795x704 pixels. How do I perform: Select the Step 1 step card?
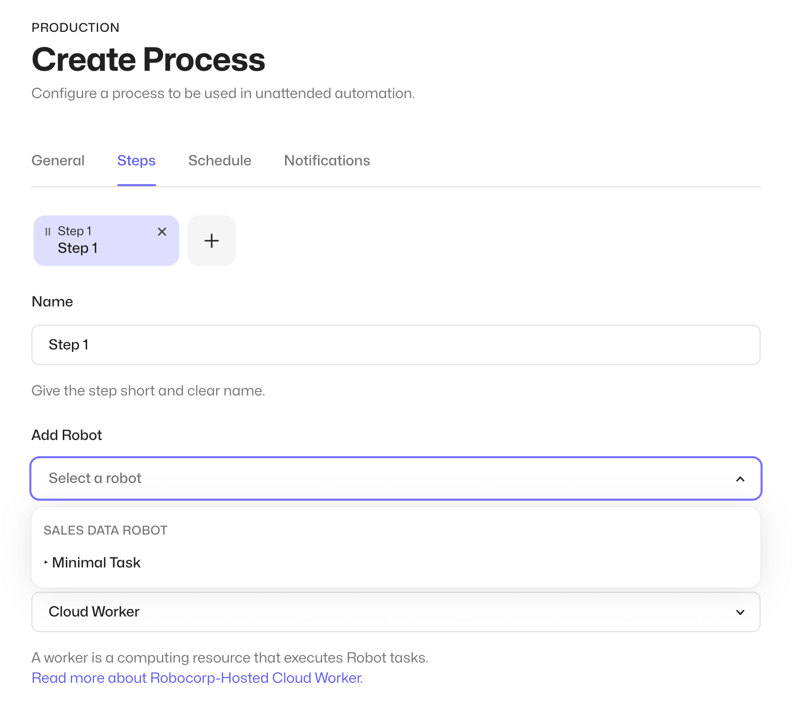coord(106,241)
